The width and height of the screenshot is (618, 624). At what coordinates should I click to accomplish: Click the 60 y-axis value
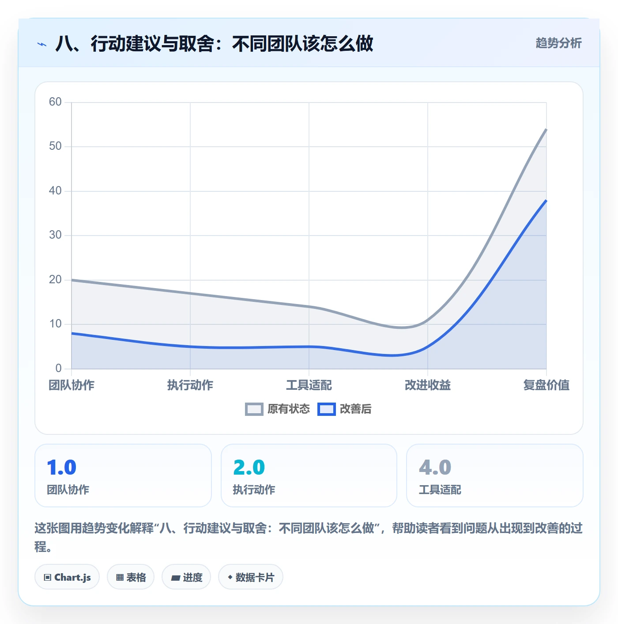coord(55,102)
